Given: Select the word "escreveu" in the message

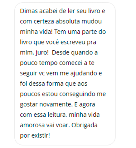Looking at the screenshot, I should [x=73, y=42].
